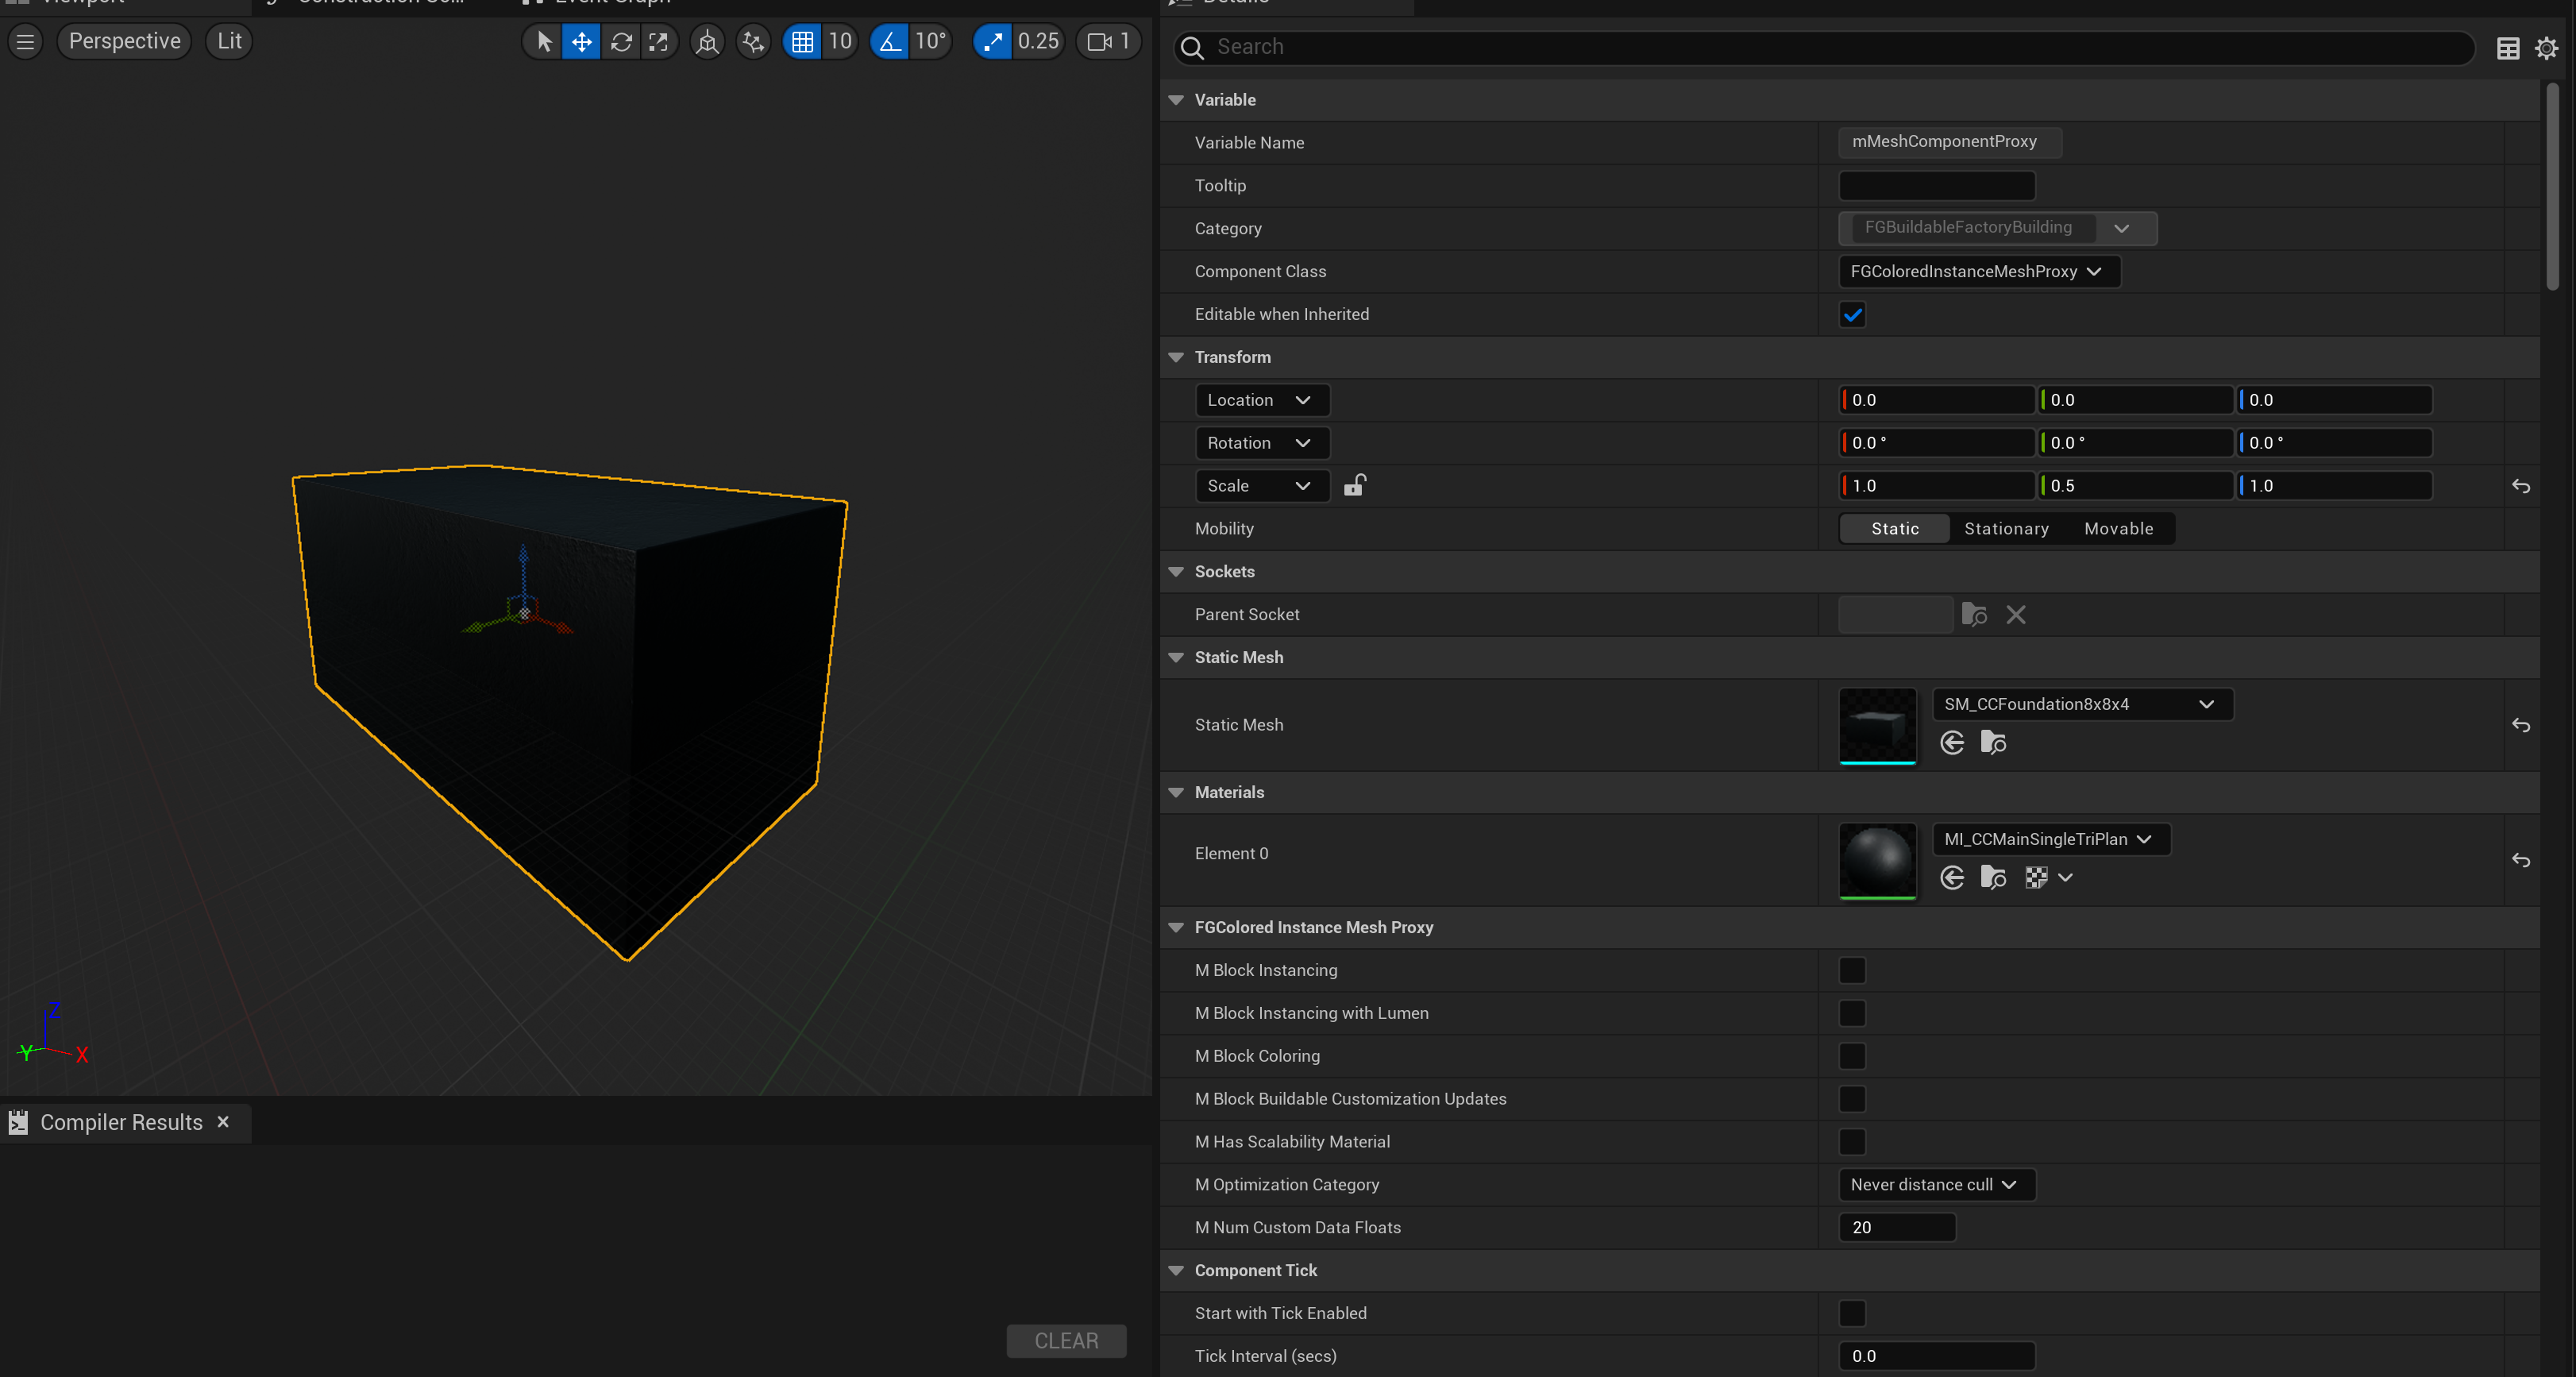This screenshot has height=1377, width=2576.
Task: Select the translate (move) gizmo tool
Action: coord(581,42)
